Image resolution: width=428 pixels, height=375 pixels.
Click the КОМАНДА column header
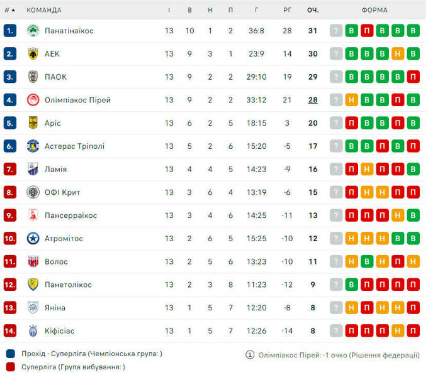[44, 10]
